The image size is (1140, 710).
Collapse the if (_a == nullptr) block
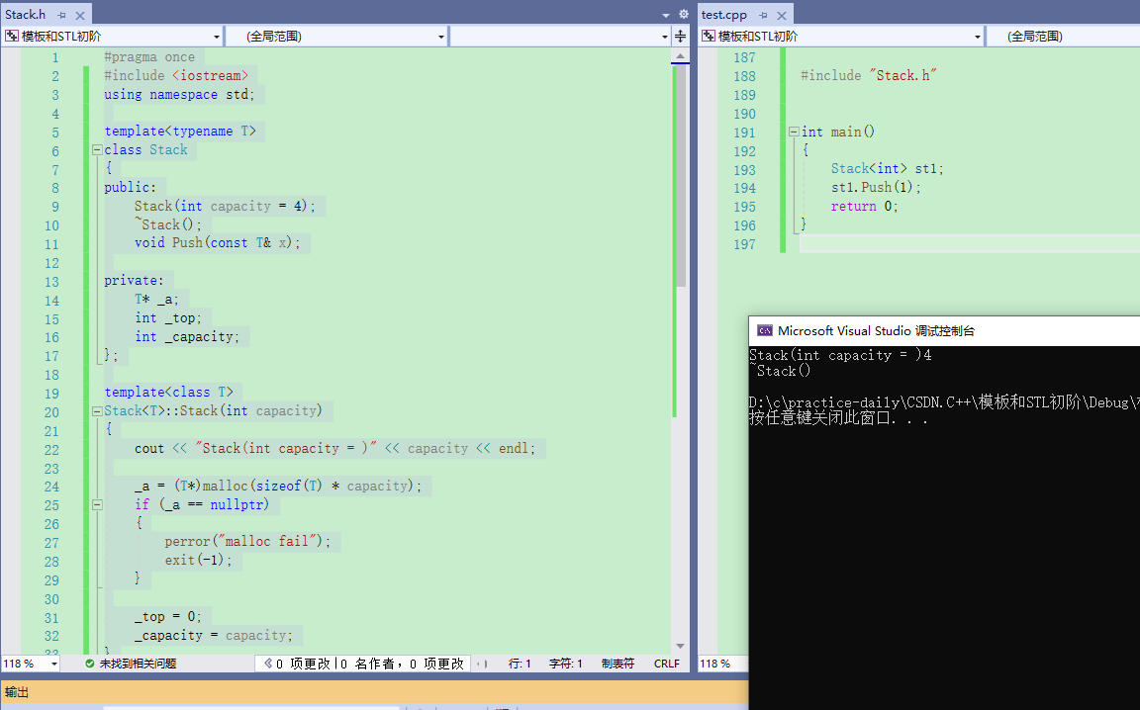97,504
